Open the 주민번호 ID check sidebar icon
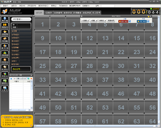This screenshot has height=128, width=161. [5, 60]
